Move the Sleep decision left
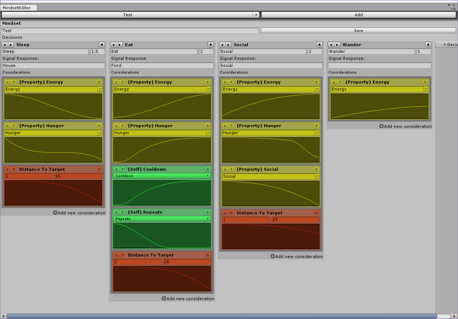458x319 pixels. [5, 45]
